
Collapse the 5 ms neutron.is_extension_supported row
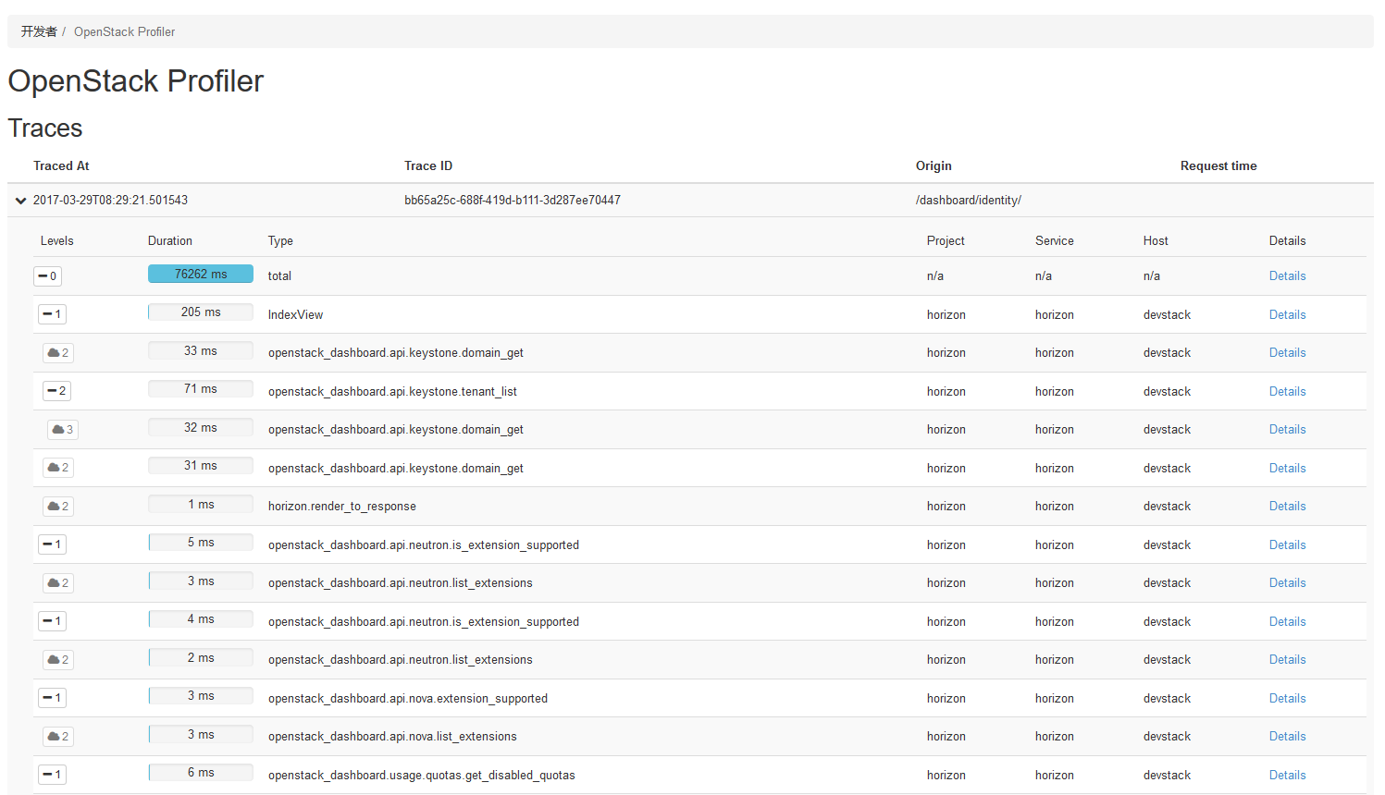(x=52, y=544)
